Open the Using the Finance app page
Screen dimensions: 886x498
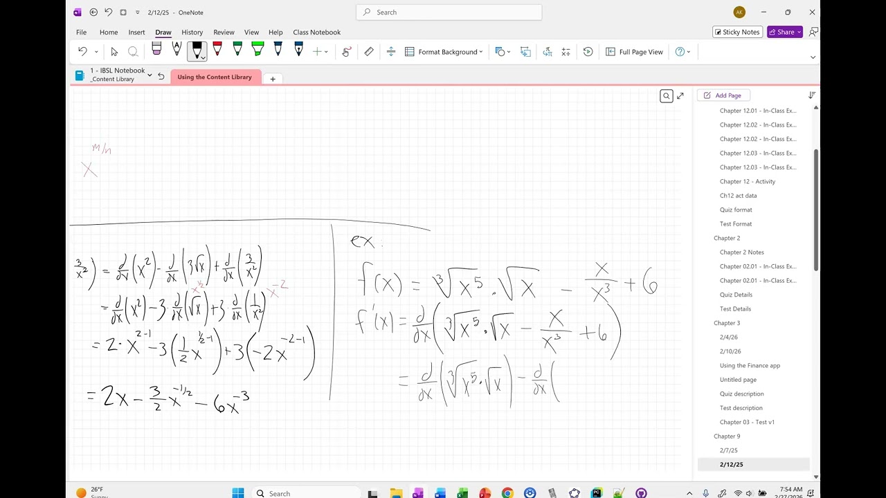click(x=750, y=366)
